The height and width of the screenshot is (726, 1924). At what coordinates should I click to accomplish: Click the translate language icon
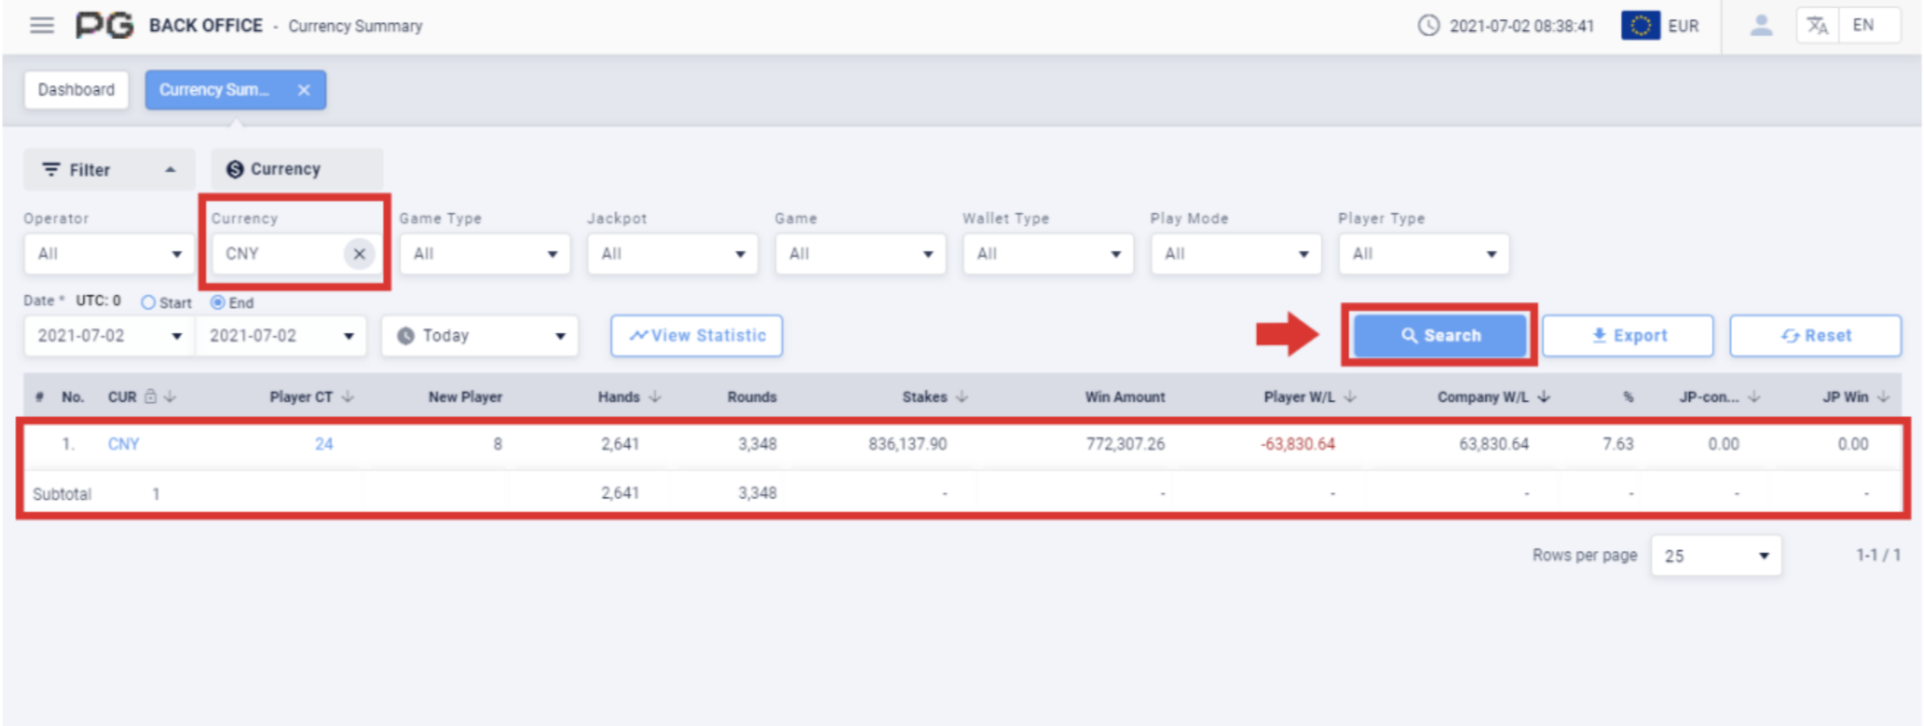[1818, 26]
